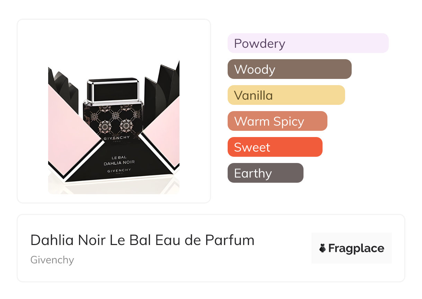Screen dimensions: 422x299
Task: Select the Sweet accord bar
Action: coord(275,147)
